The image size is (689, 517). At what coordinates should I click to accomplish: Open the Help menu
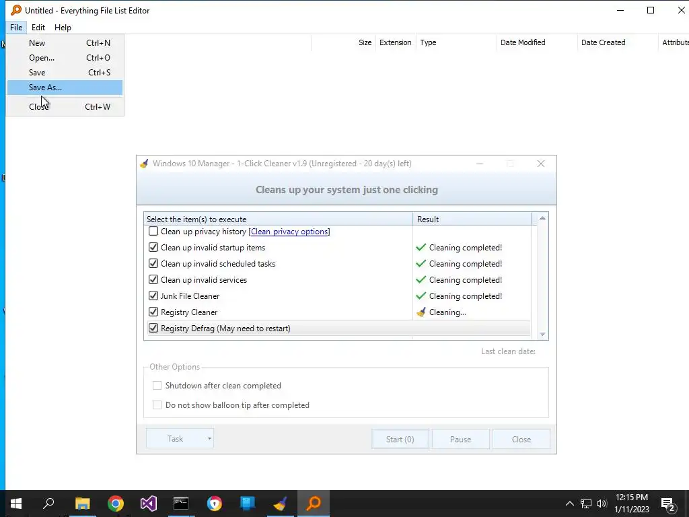pyautogui.click(x=63, y=27)
